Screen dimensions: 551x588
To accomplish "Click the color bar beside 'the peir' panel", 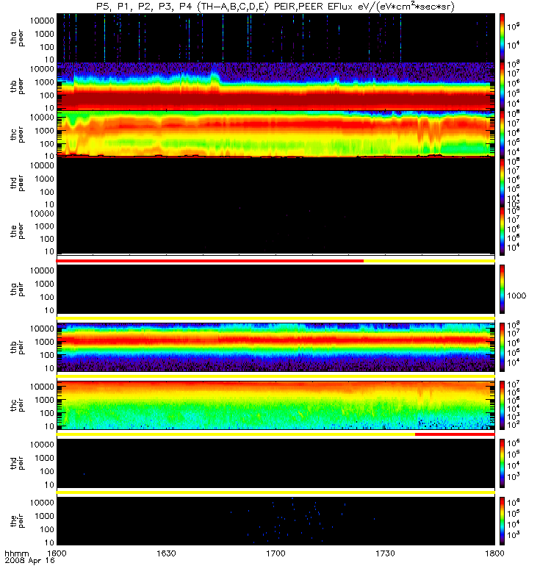I will (x=502, y=521).
